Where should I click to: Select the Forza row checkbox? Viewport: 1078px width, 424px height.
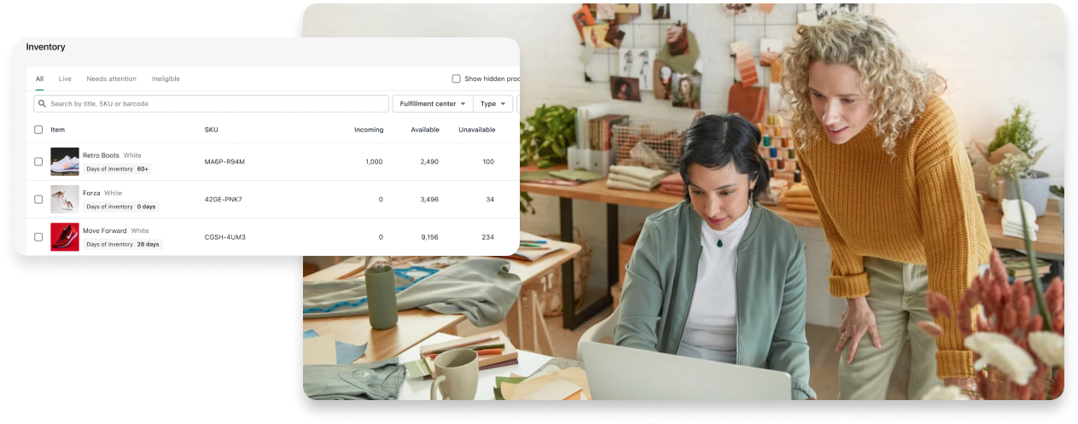point(38,200)
